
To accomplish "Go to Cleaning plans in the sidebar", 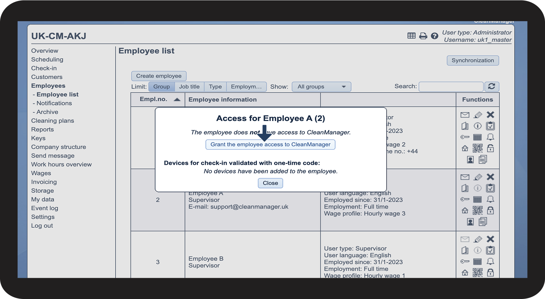I will (52, 121).
